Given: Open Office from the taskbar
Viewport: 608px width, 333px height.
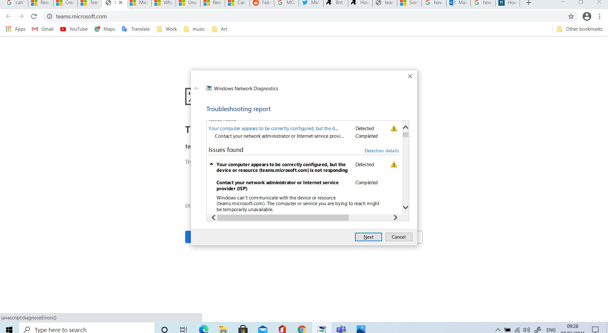Looking at the screenshot, I should [x=282, y=329].
